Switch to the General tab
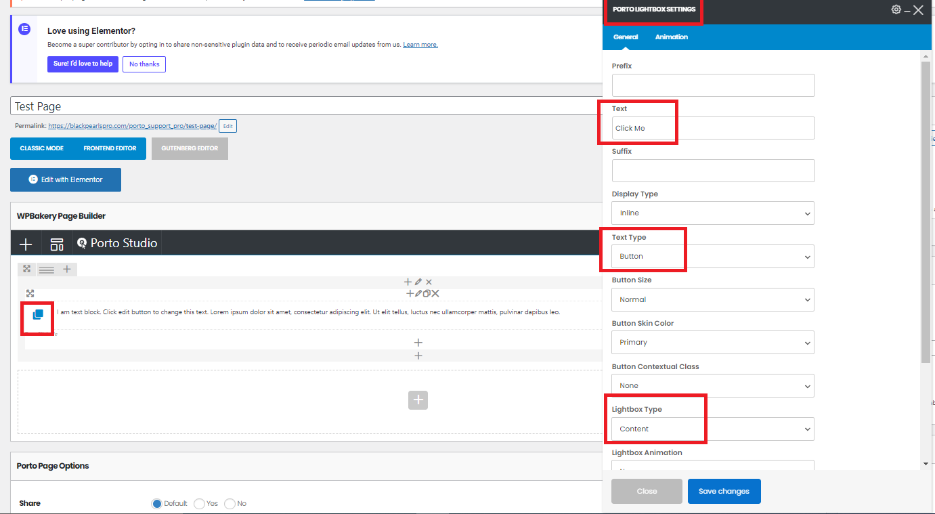The width and height of the screenshot is (935, 514). click(x=626, y=37)
